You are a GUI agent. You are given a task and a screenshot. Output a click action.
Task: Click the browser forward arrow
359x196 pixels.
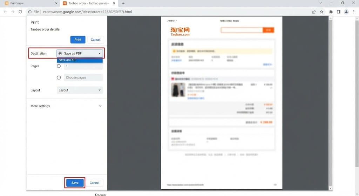pyautogui.click(x=13, y=12)
